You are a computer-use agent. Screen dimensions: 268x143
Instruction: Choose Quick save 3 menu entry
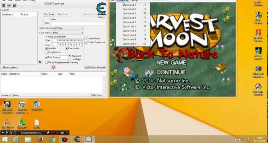click(x=129, y=35)
